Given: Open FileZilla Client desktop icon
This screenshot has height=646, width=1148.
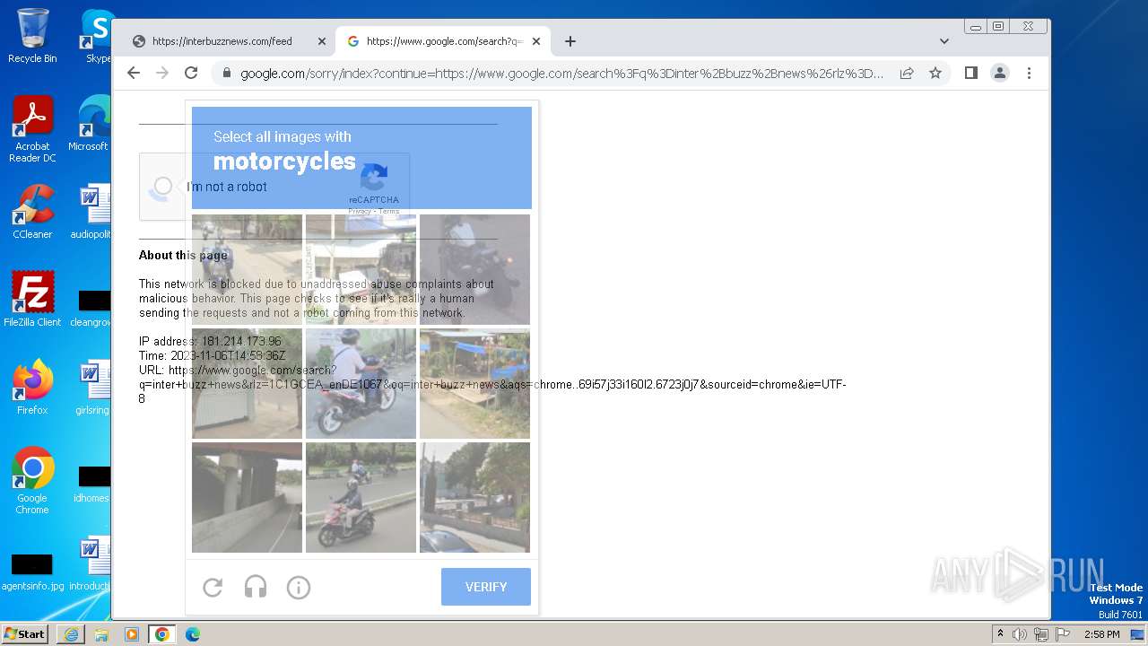Looking at the screenshot, I should (x=32, y=299).
